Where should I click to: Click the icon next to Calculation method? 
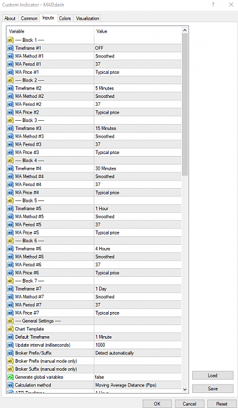[10, 385]
